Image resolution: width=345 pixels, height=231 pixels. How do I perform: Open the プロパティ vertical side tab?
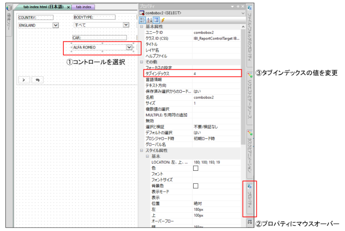250,198
